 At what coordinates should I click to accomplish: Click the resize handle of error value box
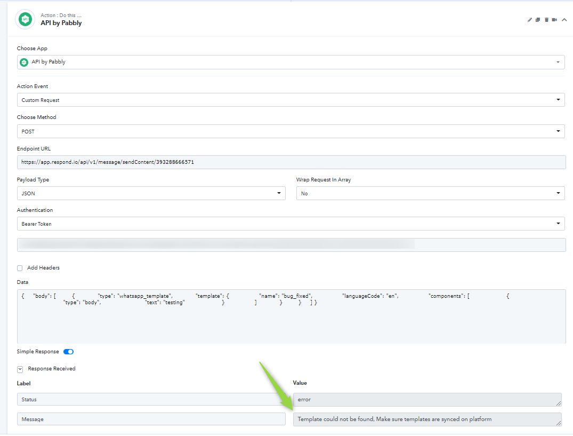click(559, 403)
